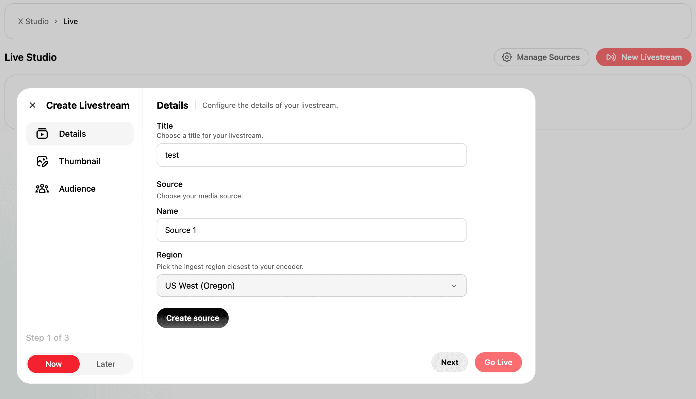
Task: Focus the source Name field Source 1
Action: (312, 230)
